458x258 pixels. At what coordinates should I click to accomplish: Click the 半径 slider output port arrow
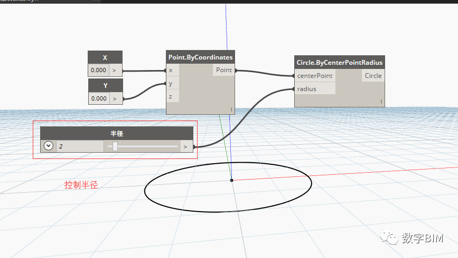point(185,147)
